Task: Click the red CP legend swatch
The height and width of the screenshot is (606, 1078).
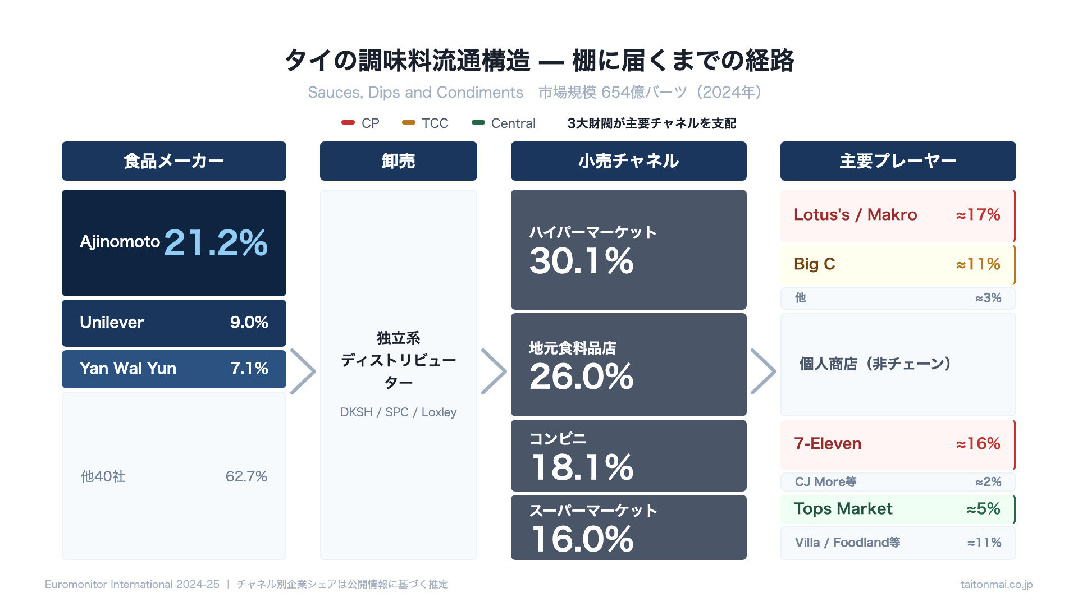Action: (348, 122)
